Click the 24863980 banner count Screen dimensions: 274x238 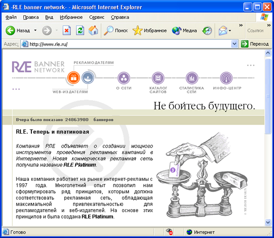[77, 120]
